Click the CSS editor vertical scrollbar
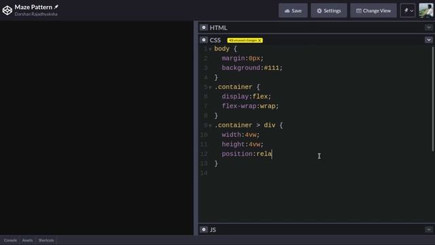The image size is (435, 245). click(433, 99)
